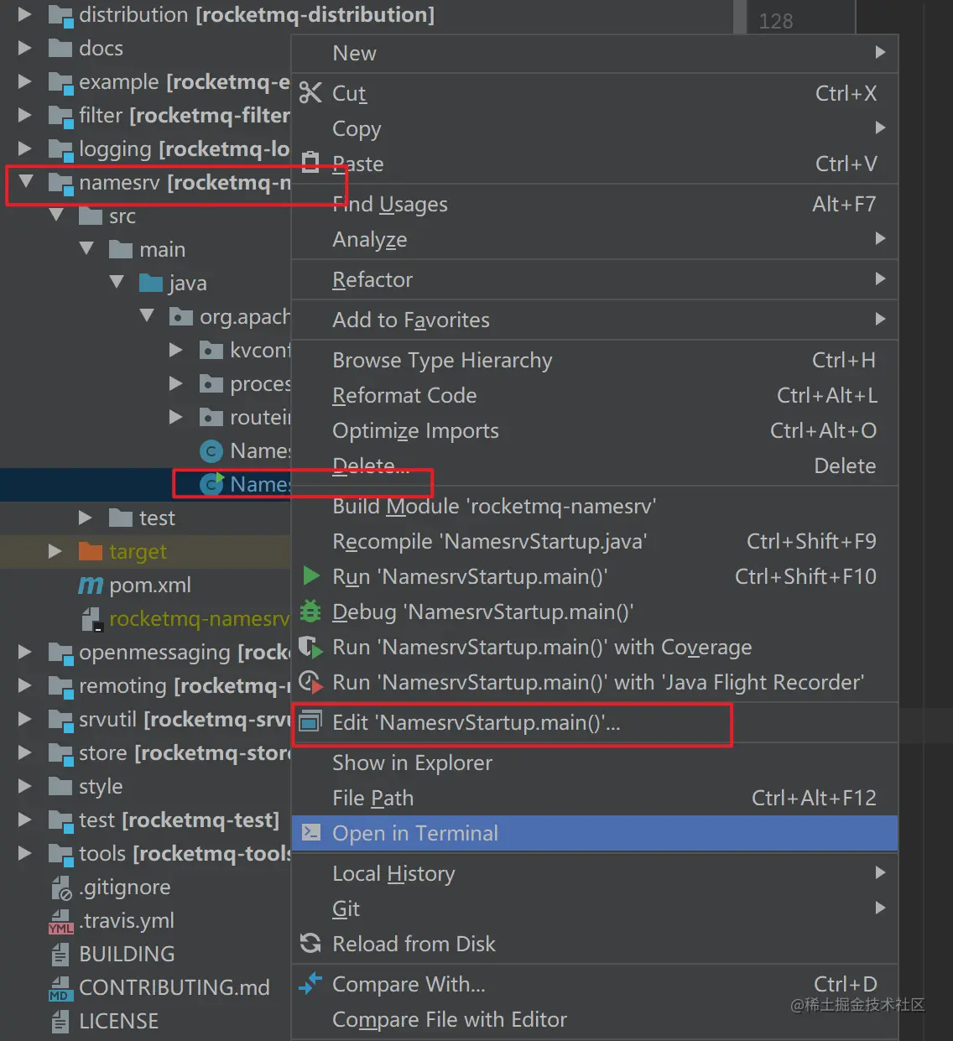Open the Add to Favorites submenu
The width and height of the screenshot is (953, 1041).
(x=595, y=320)
